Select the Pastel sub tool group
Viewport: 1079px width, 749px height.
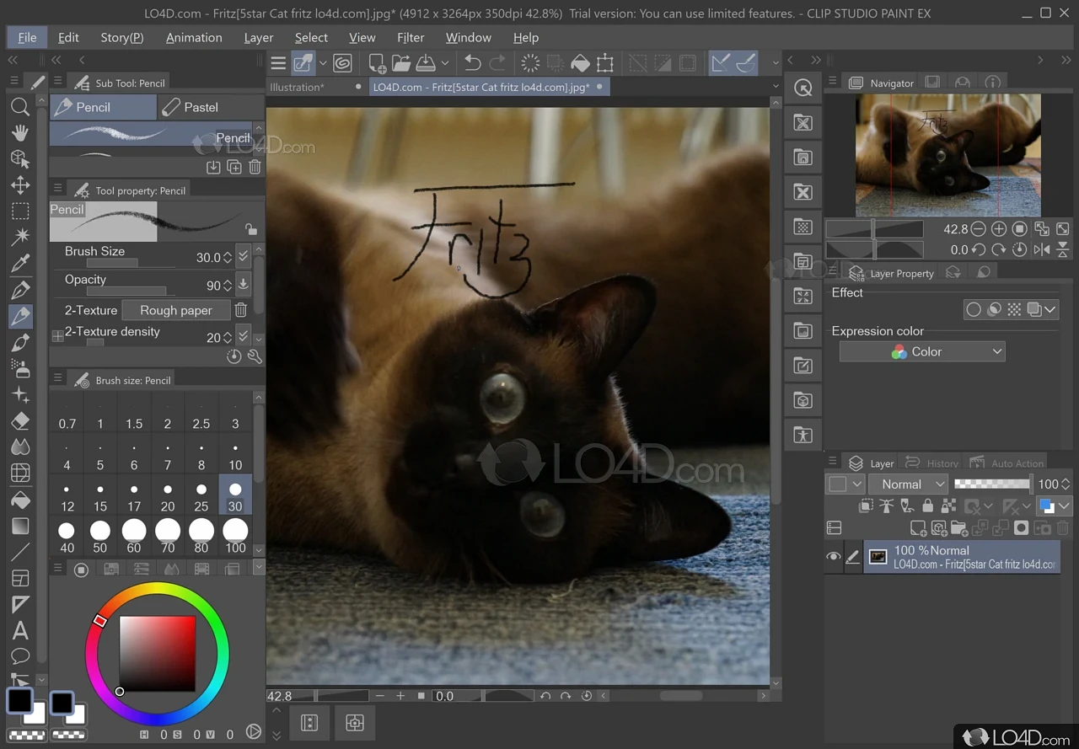211,107
